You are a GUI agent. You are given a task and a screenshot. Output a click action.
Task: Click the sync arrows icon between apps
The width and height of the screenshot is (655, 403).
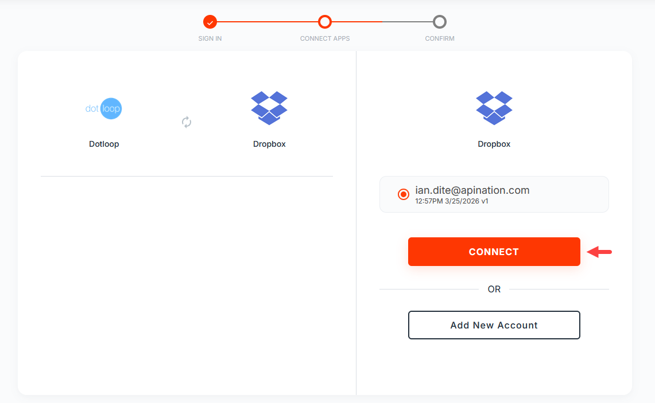pyautogui.click(x=187, y=122)
